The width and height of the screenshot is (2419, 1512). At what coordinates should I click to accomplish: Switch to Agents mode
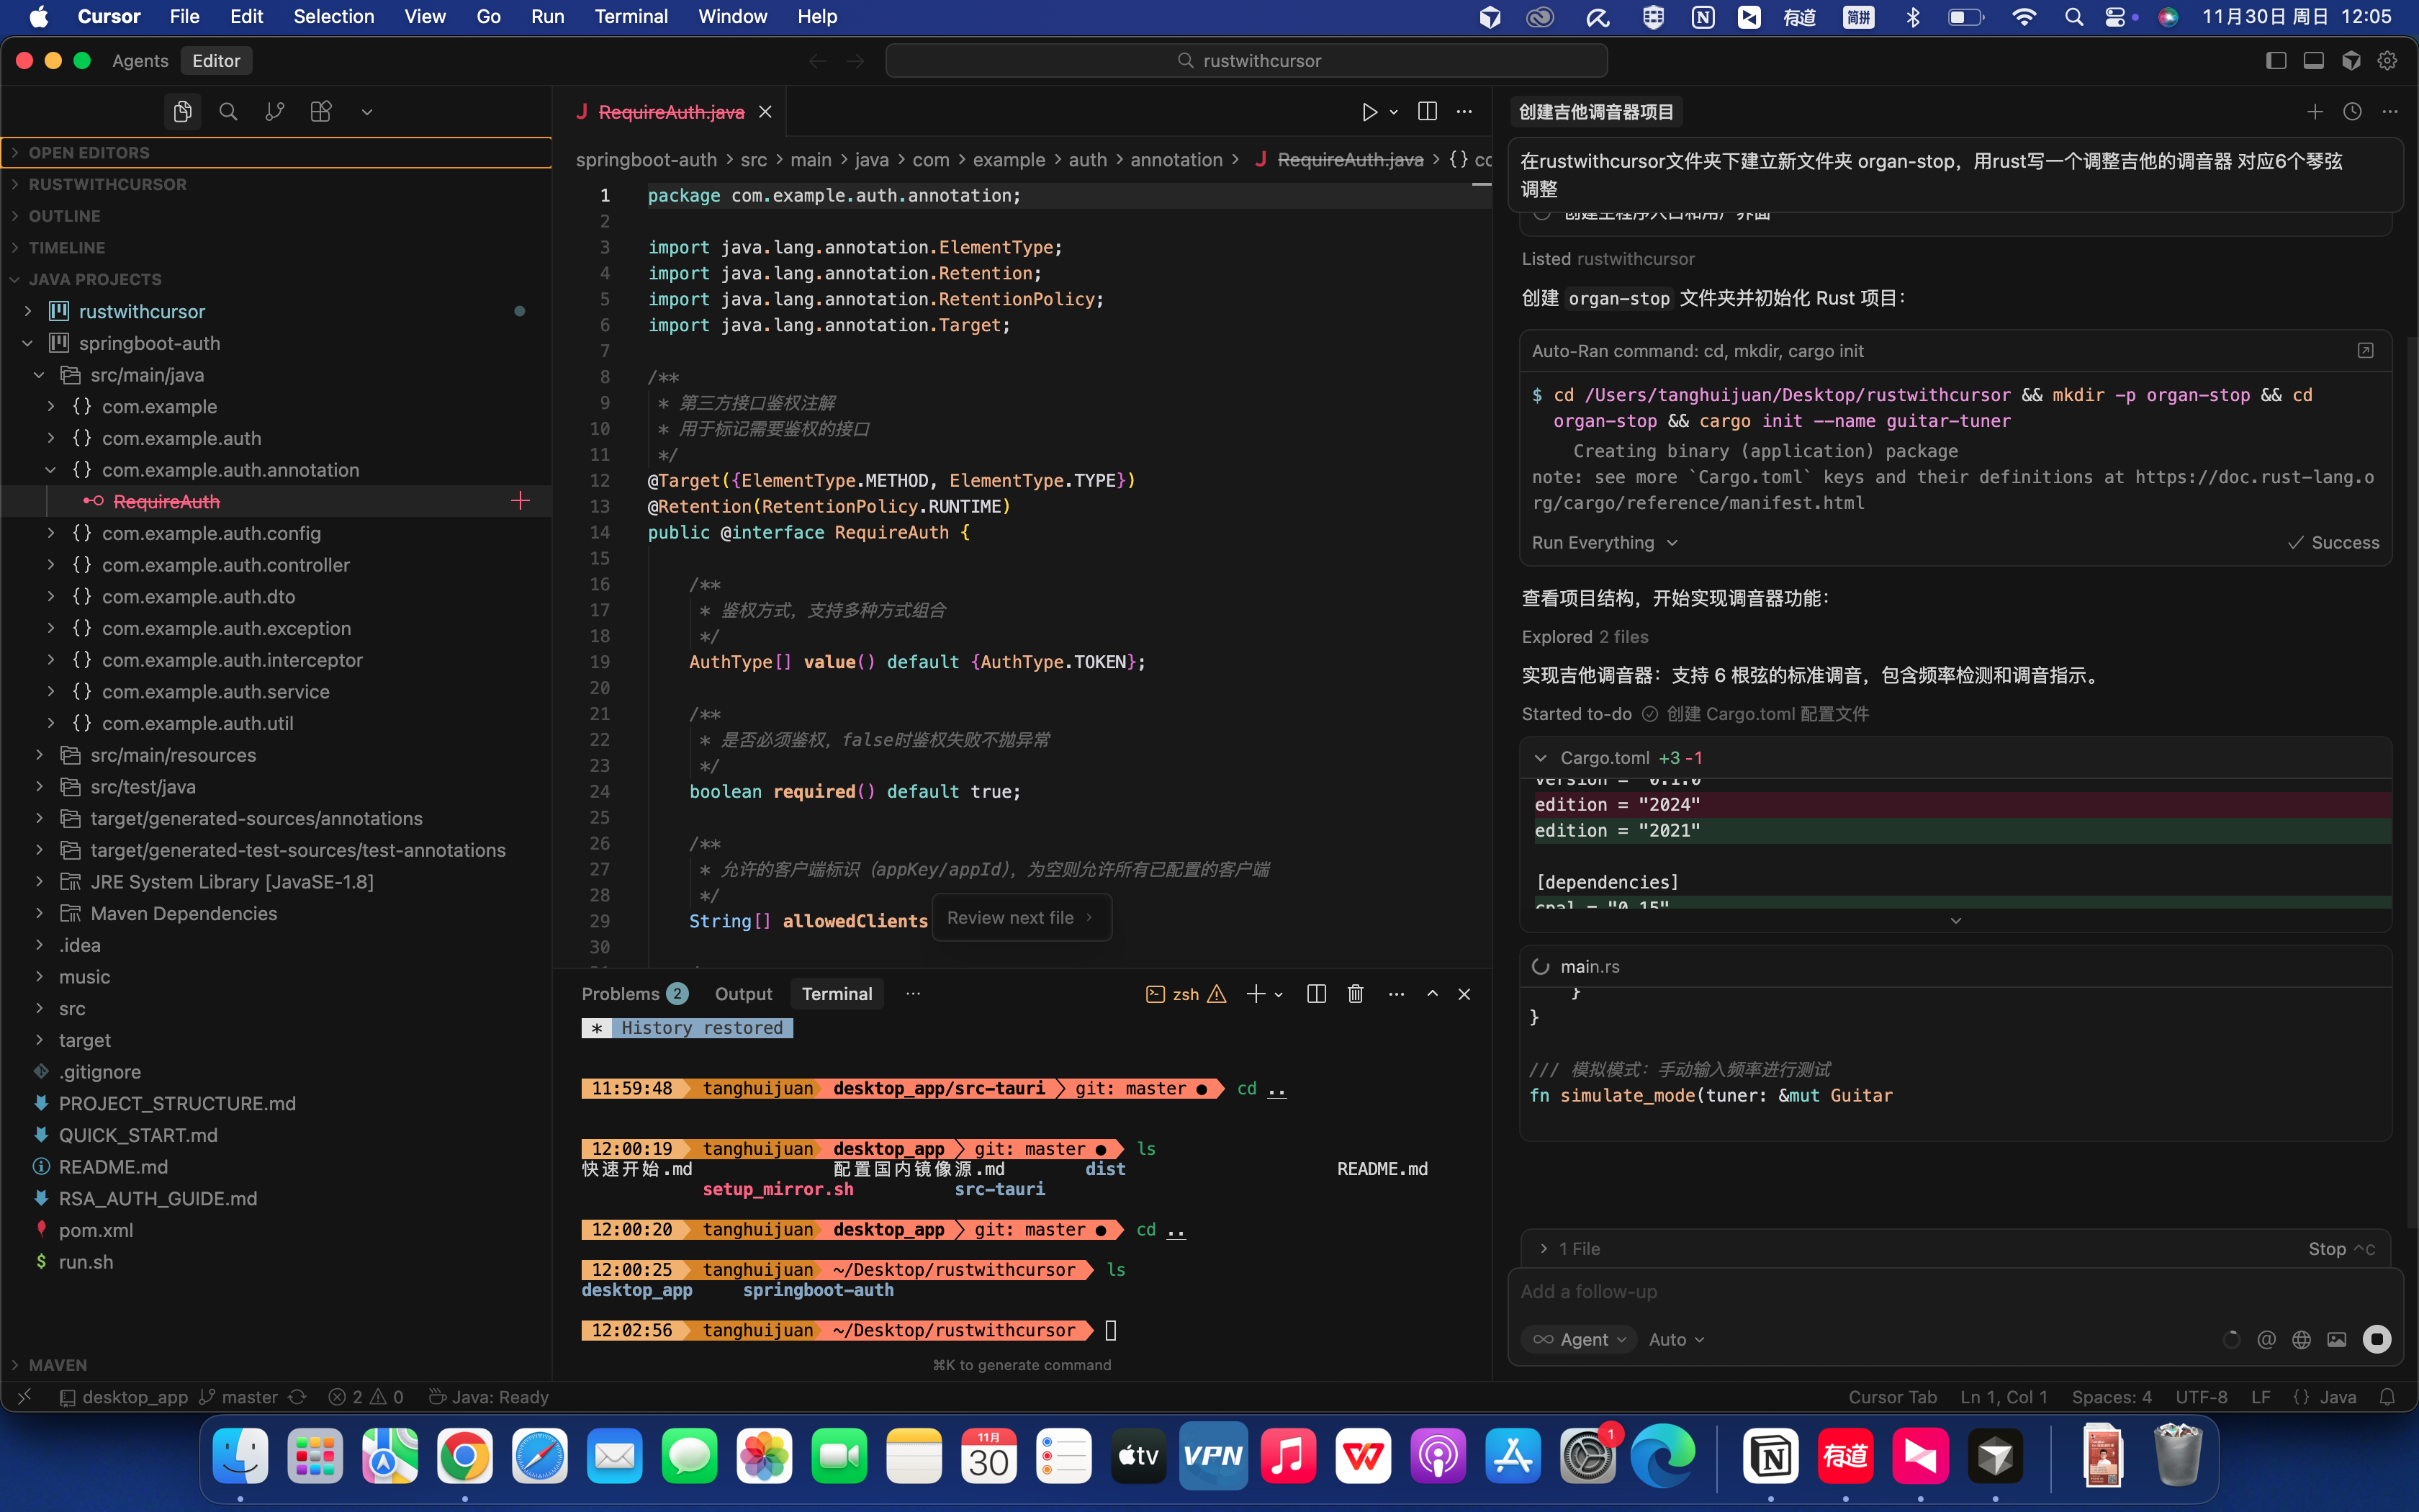point(140,61)
